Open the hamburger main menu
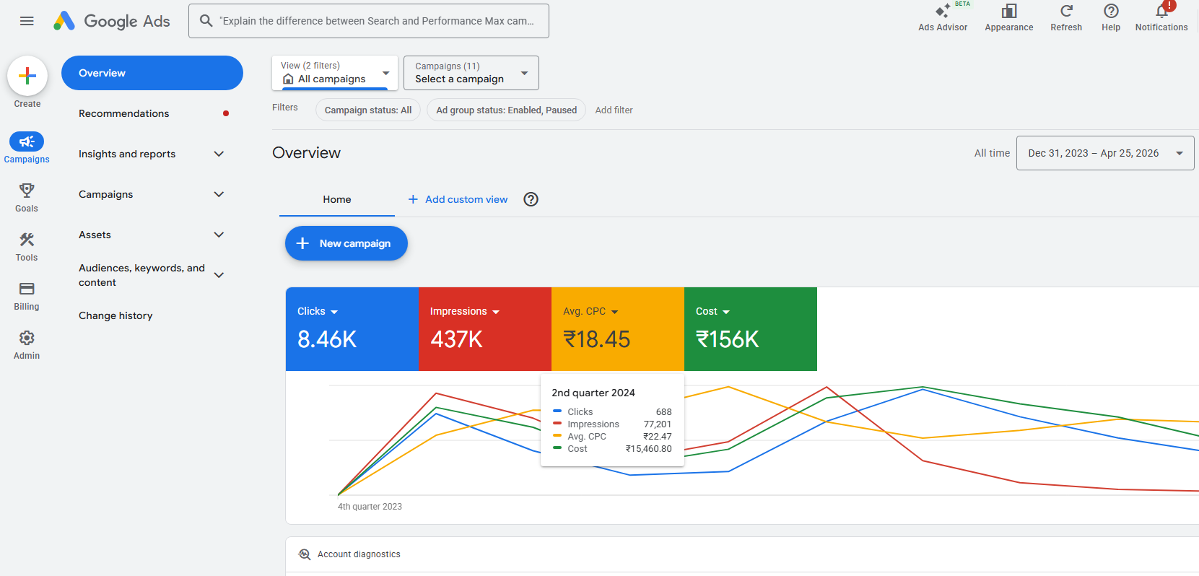Image resolution: width=1199 pixels, height=576 pixels. tap(27, 21)
